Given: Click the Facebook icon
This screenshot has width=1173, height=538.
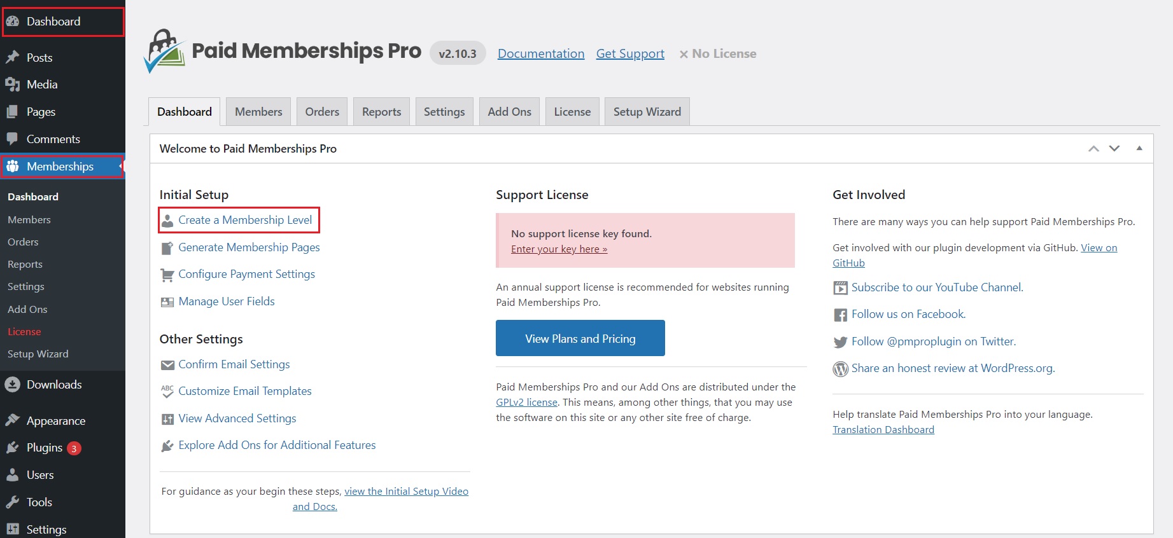Looking at the screenshot, I should point(840,315).
